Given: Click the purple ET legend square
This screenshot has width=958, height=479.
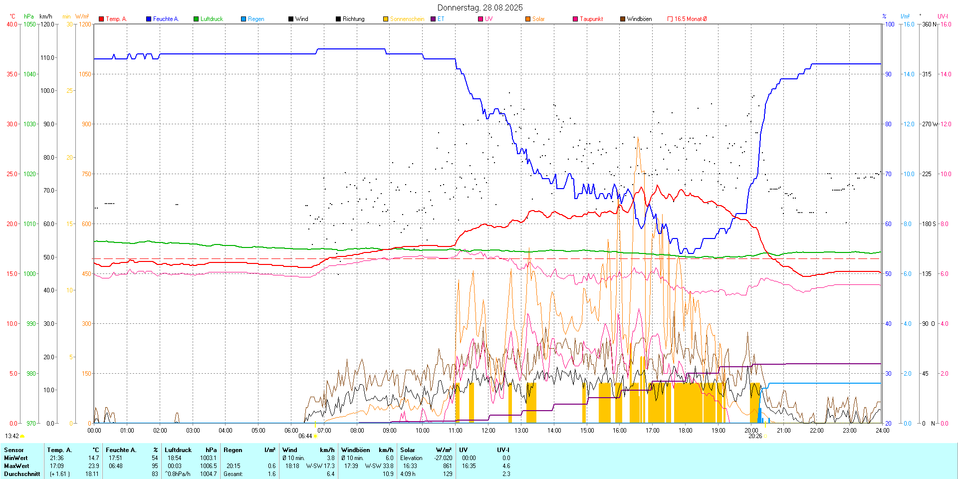Looking at the screenshot, I should pos(433,19).
